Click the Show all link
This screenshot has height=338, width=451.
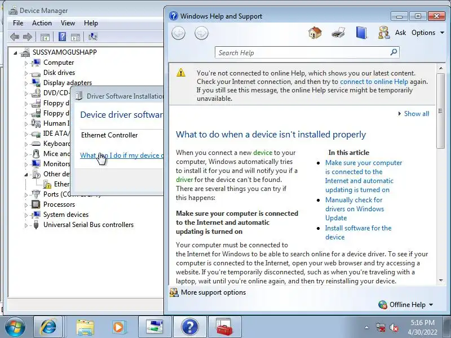pyautogui.click(x=416, y=114)
